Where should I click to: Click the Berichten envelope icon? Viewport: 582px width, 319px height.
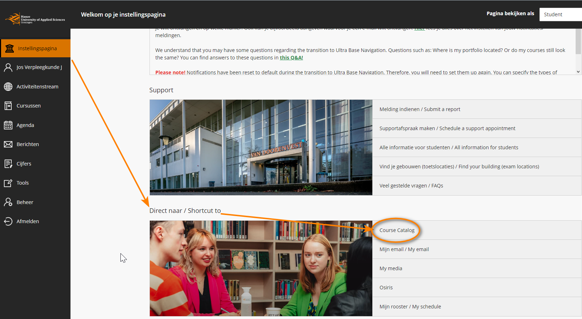[8, 144]
